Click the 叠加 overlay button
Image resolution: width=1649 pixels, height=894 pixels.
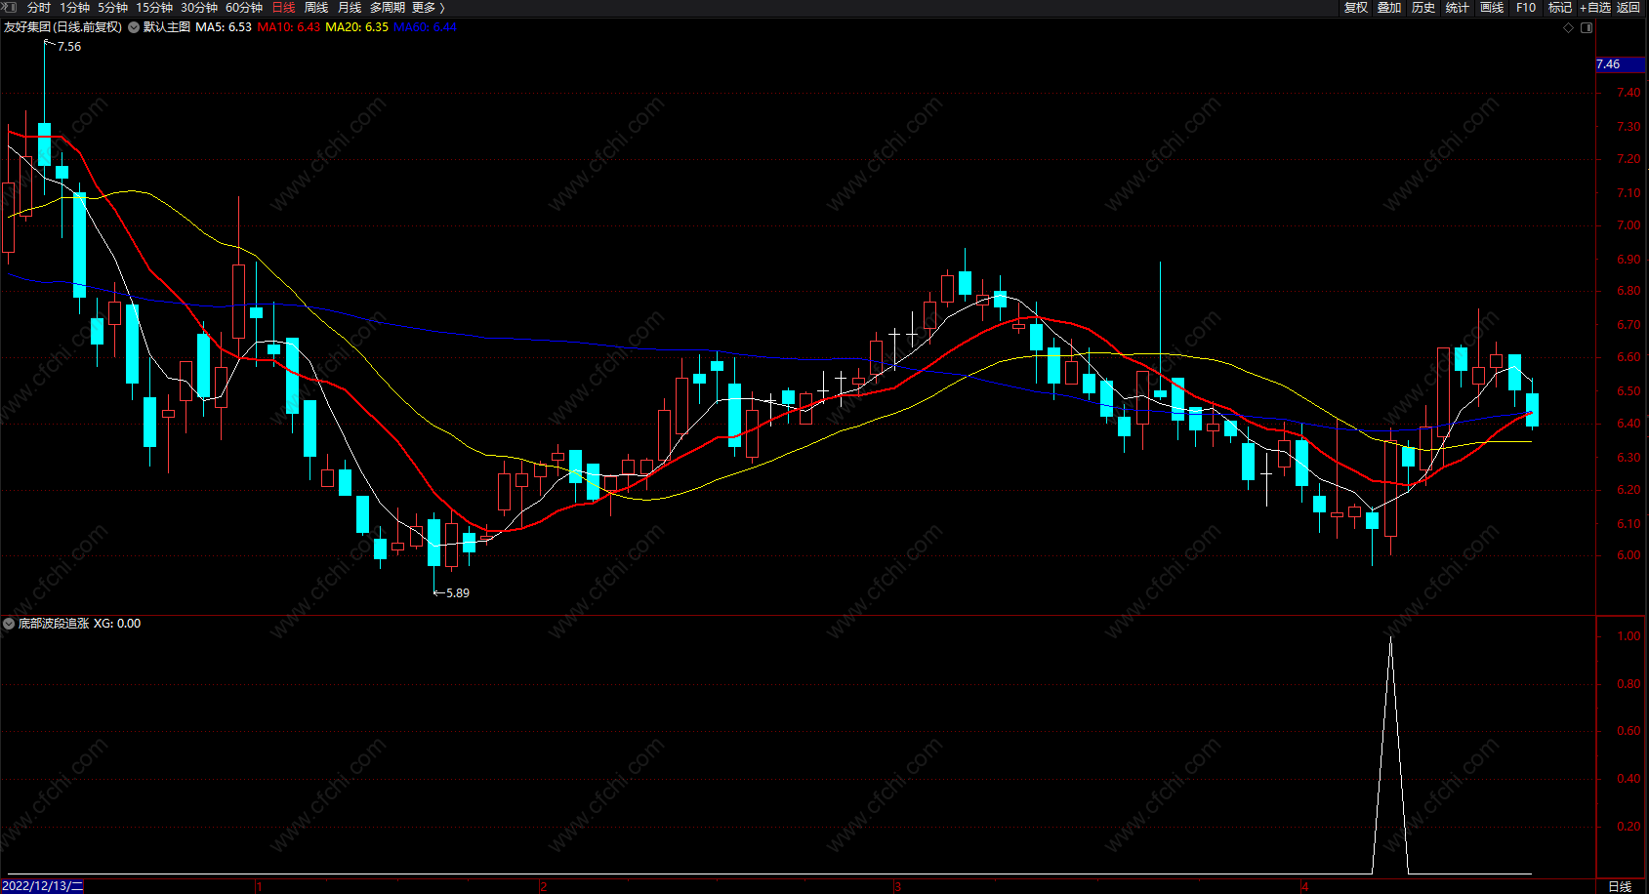coord(1389,7)
